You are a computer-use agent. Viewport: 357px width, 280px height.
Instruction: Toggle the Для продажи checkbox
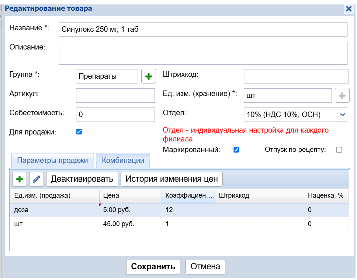point(79,132)
